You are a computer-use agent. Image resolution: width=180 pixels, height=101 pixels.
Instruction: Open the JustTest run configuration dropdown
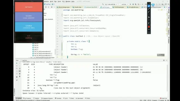click(x=124, y=4)
